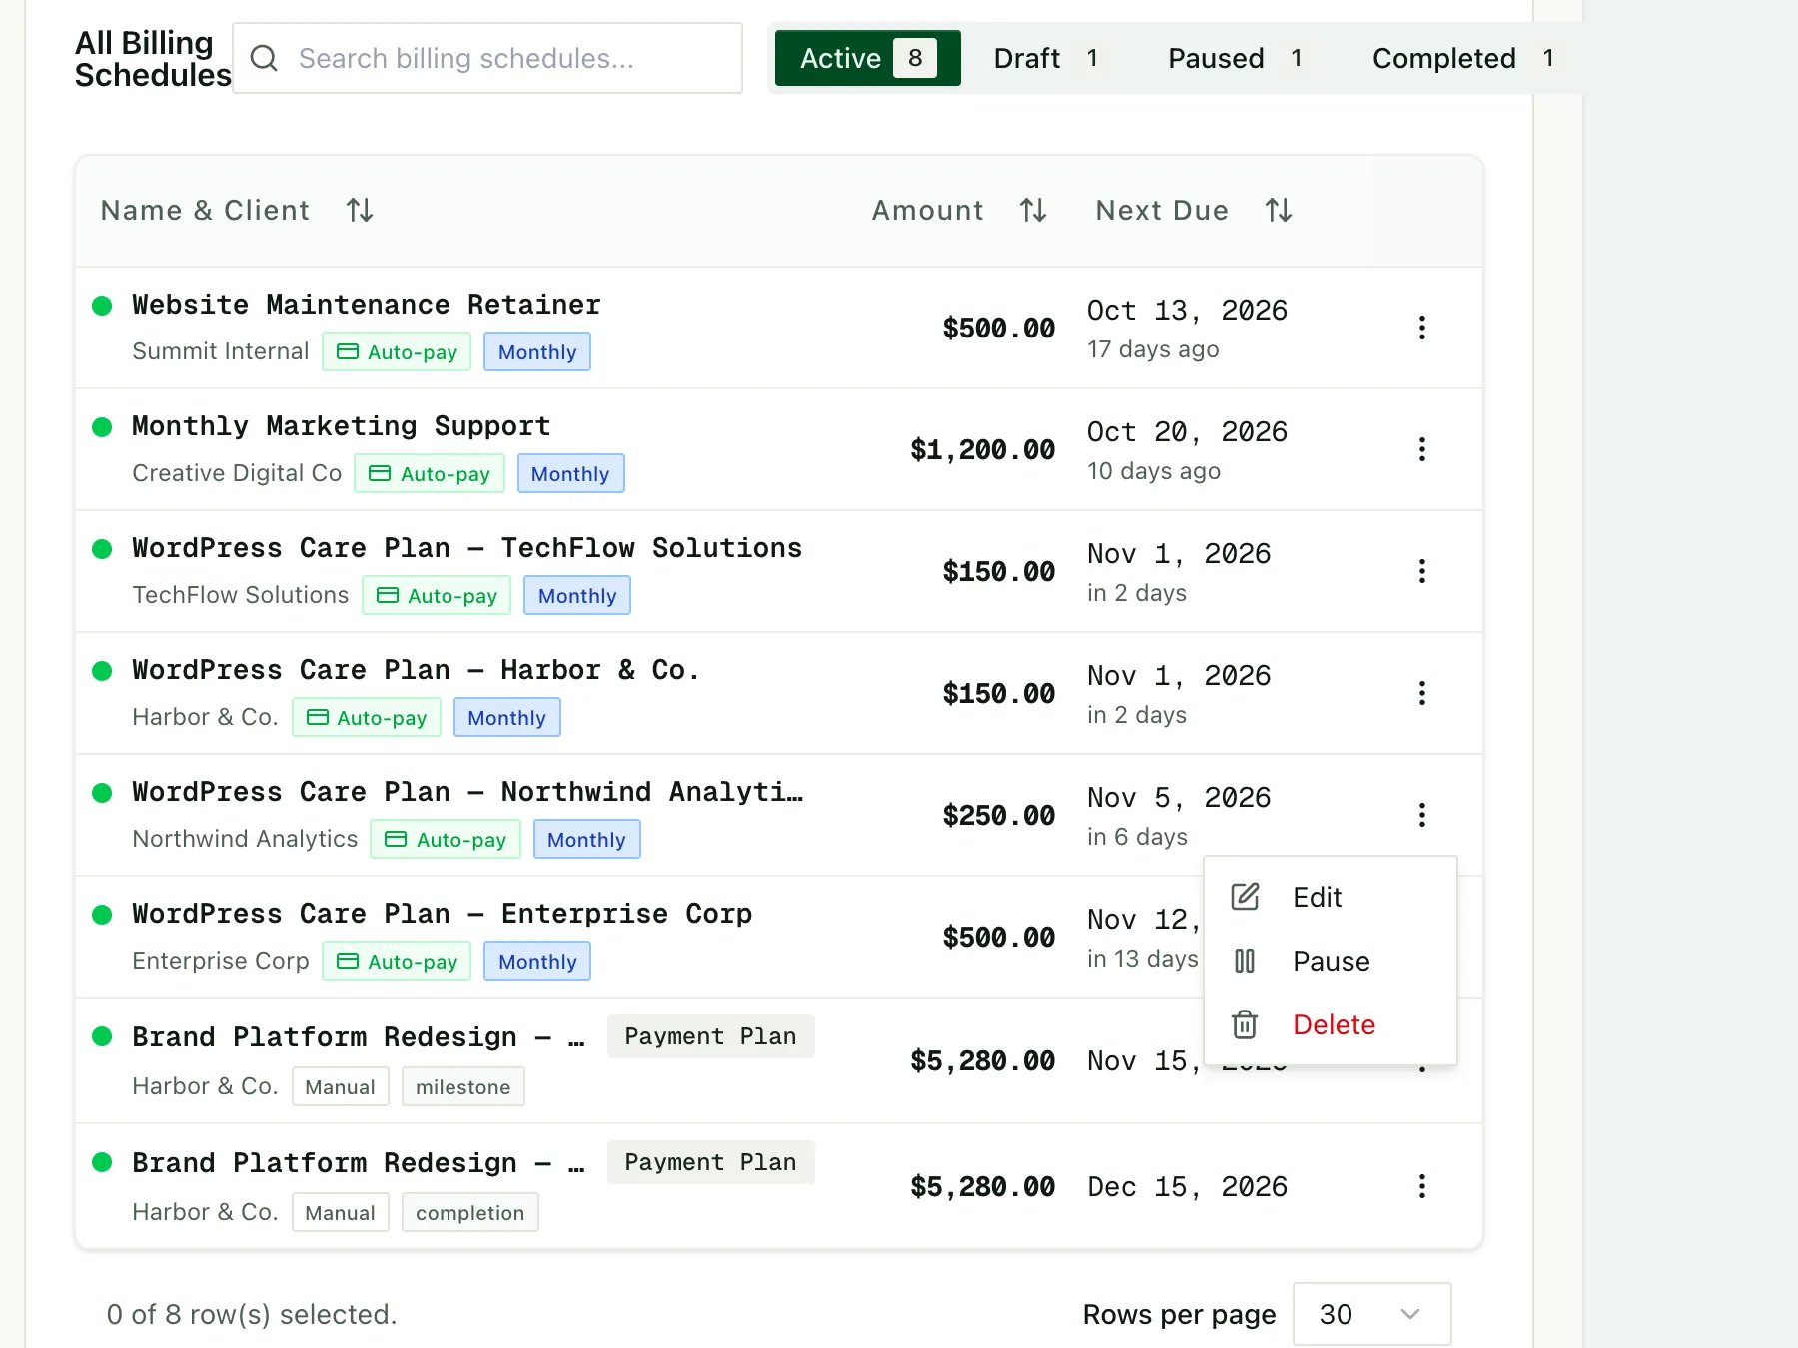The width and height of the screenshot is (1798, 1348).
Task: Click the milestone tag
Action: click(462, 1086)
